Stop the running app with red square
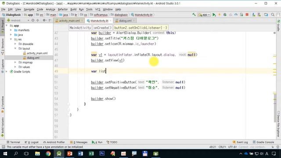The width and height of the screenshot is (281, 158). click(247, 14)
